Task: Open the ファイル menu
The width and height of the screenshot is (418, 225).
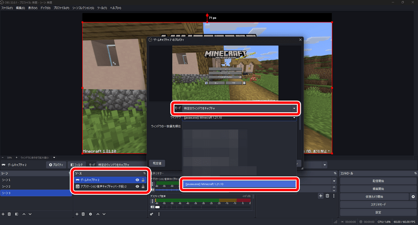Action: (x=7, y=8)
